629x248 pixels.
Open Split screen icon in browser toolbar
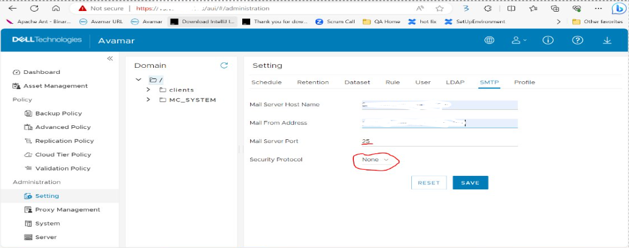point(511,8)
